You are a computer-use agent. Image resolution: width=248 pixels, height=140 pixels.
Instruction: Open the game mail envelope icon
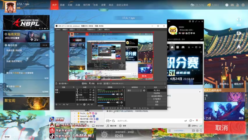click(x=232, y=5)
